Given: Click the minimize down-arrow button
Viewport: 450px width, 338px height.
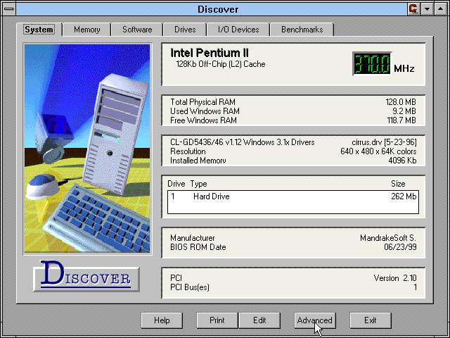Looking at the screenshot, I should (427, 9).
